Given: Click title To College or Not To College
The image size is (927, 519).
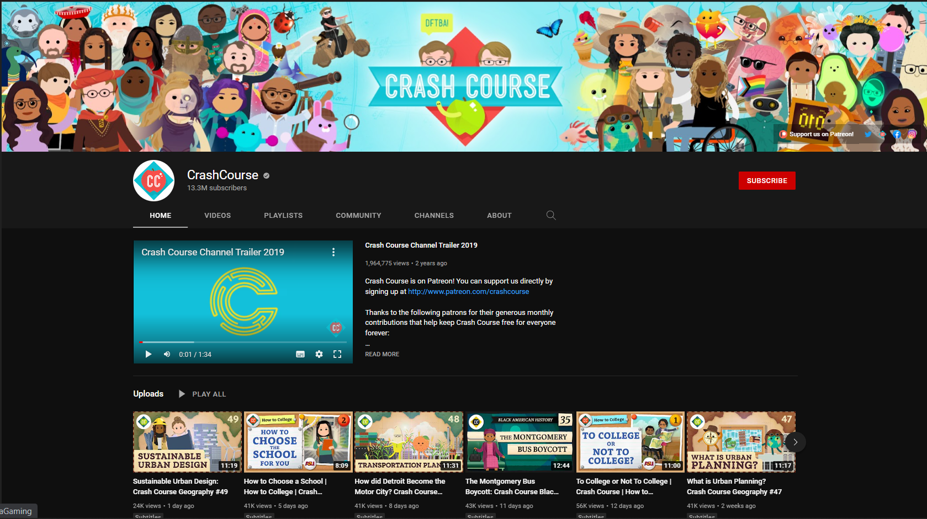Looking at the screenshot, I should pos(624,486).
